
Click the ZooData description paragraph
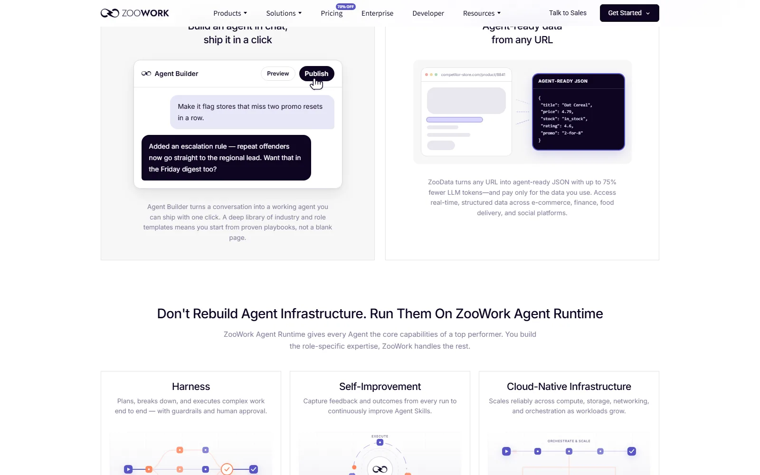522,198
